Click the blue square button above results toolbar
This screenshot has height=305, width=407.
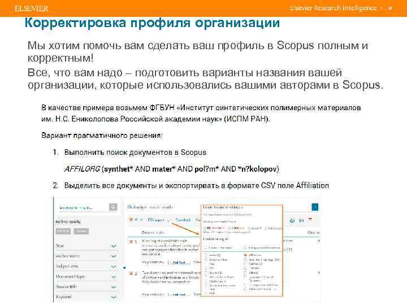(x=315, y=207)
